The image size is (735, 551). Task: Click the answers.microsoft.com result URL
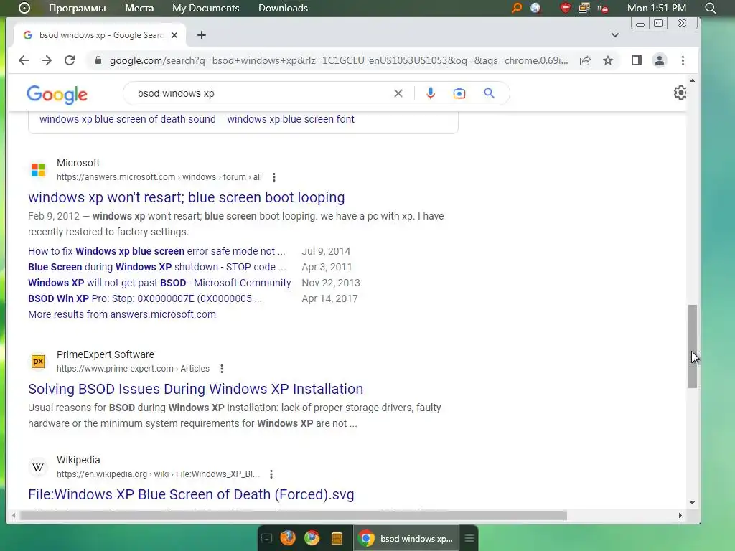coord(159,177)
